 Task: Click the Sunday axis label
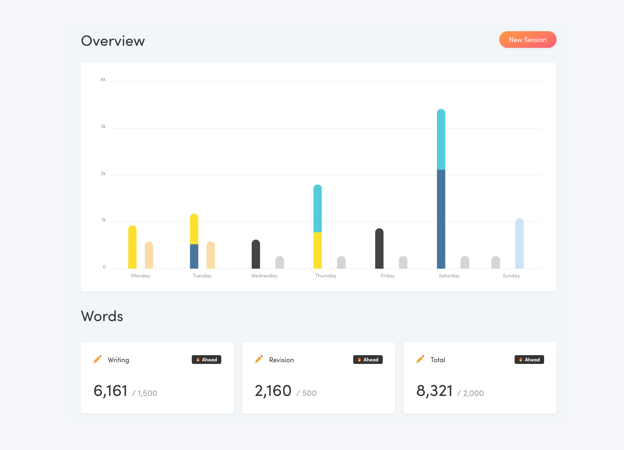pyautogui.click(x=511, y=276)
